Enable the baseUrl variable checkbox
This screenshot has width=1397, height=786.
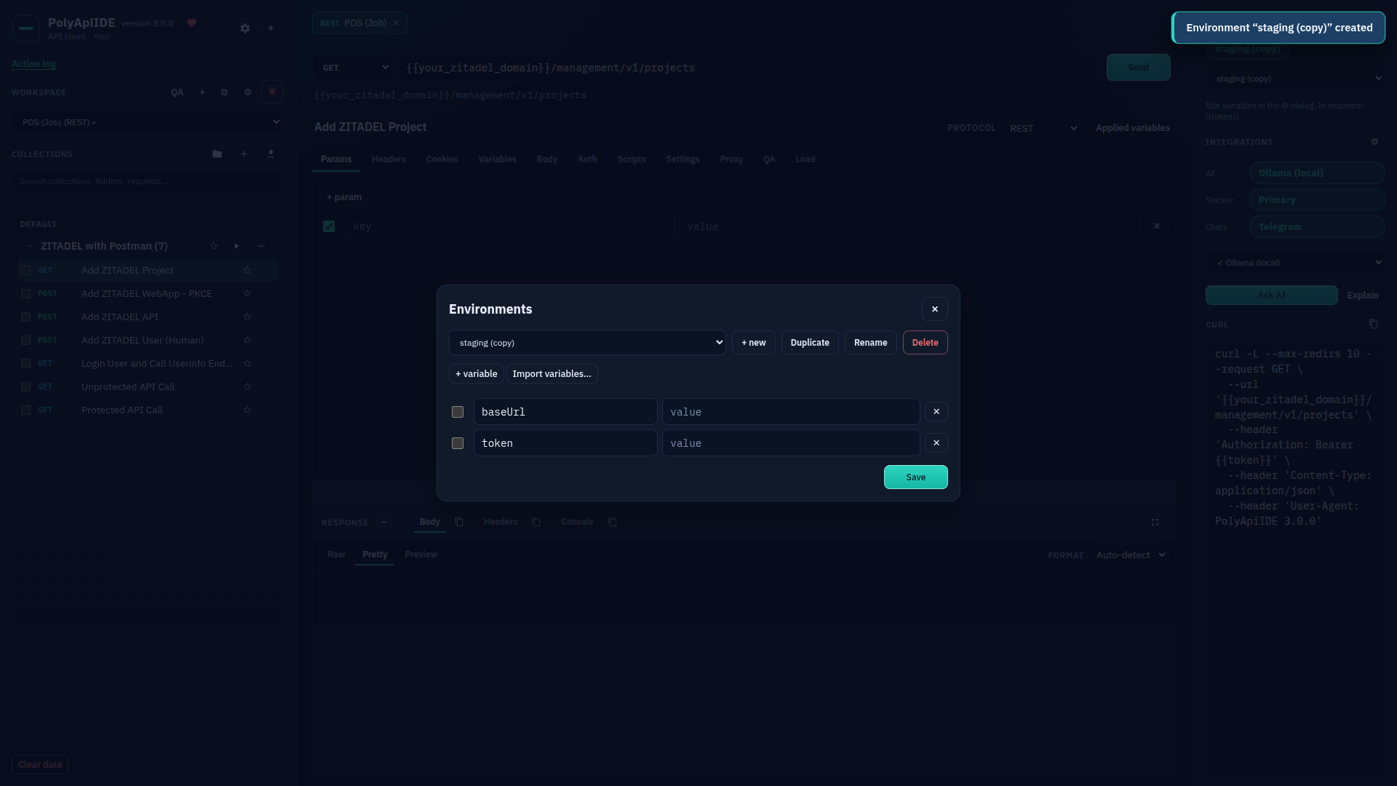point(458,412)
